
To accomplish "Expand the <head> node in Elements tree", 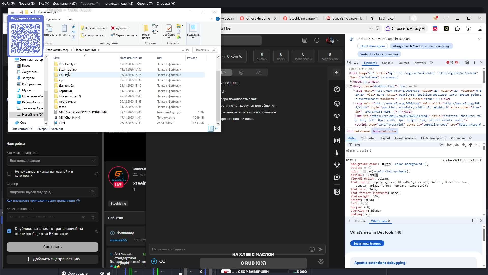I will [x=351, y=82].
